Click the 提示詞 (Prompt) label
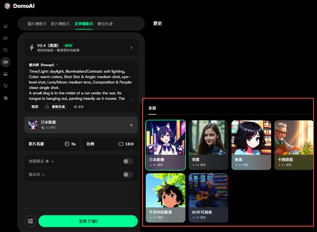317x232 pixels. pos(42,65)
